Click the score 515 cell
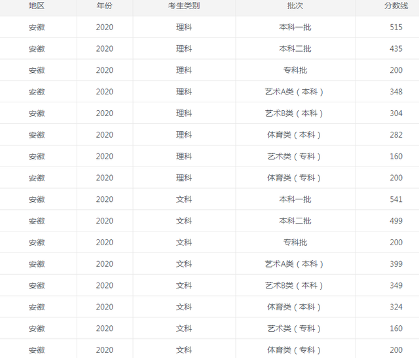419x358 pixels. [x=396, y=27]
